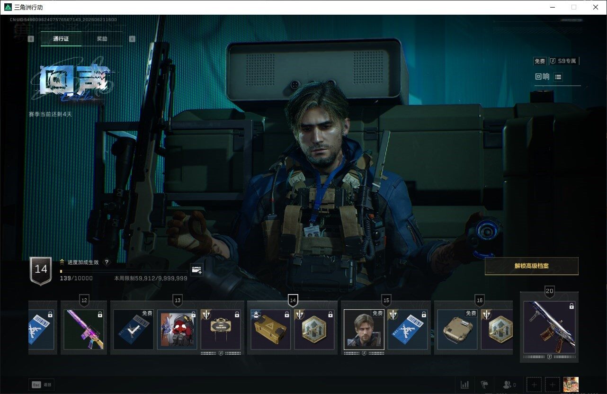The image size is (607, 394).
Task: Click the 免费 tag on level 16 case reward
Action: (471, 313)
